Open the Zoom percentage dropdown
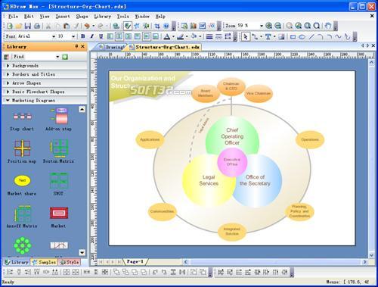The height and width of the screenshot is (287, 378). (262, 26)
